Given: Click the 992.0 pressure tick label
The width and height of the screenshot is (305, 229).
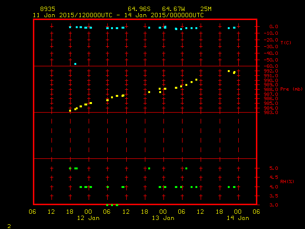Looking at the screenshot, I should [x=271, y=71].
